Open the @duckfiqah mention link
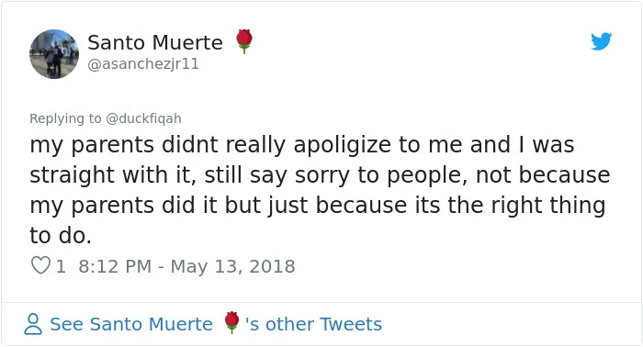 pos(143,118)
